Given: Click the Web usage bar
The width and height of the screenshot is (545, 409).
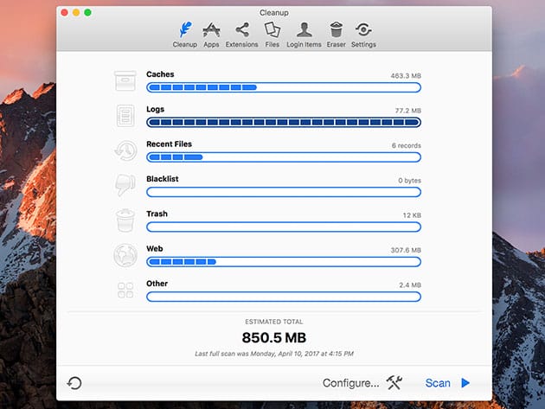Looking at the screenshot, I should coord(284,261).
